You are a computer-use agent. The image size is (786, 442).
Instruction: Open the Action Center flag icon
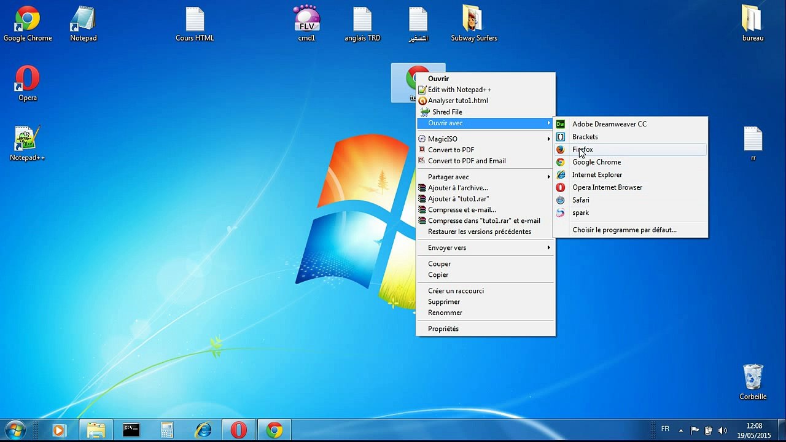695,430
